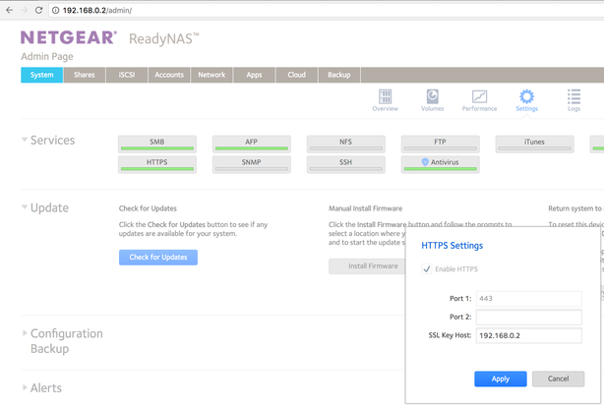Toggle the iTunes service

coord(535,145)
